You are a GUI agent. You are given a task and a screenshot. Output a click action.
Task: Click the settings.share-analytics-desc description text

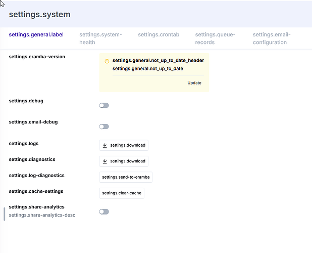click(42, 215)
